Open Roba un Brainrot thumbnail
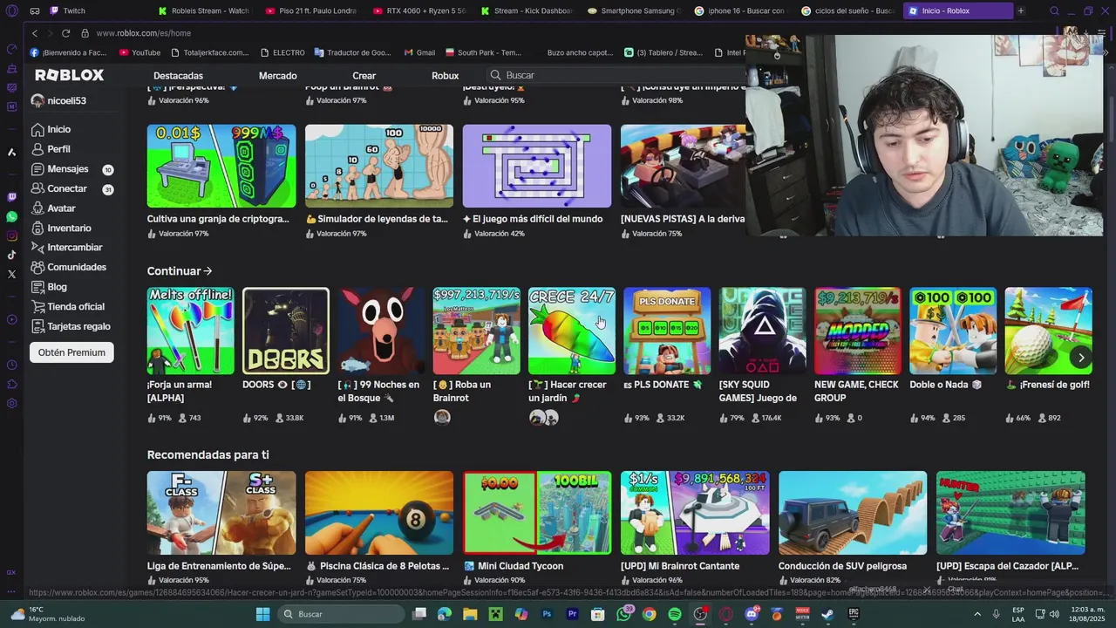1116x628 pixels. click(x=476, y=331)
